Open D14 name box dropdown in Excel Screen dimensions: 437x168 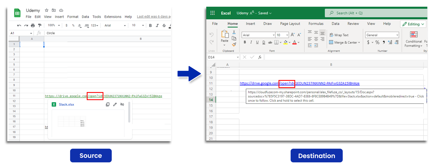point(238,57)
